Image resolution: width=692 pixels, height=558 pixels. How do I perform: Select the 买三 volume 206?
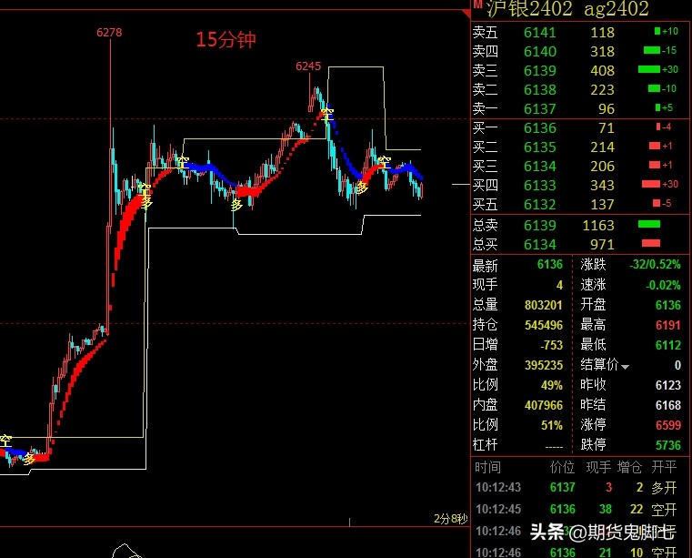click(602, 166)
